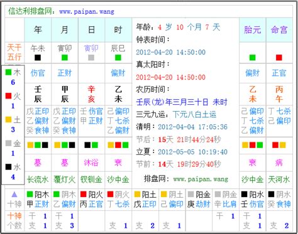This screenshot has height=234, width=298.
Task: Click the red 辛亥 day pillar
Action: (91, 94)
